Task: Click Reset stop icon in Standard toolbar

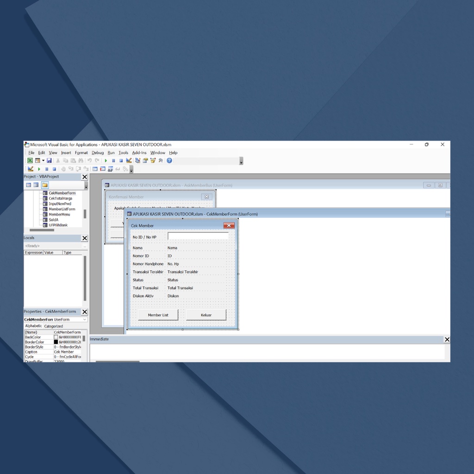Action: click(x=121, y=161)
